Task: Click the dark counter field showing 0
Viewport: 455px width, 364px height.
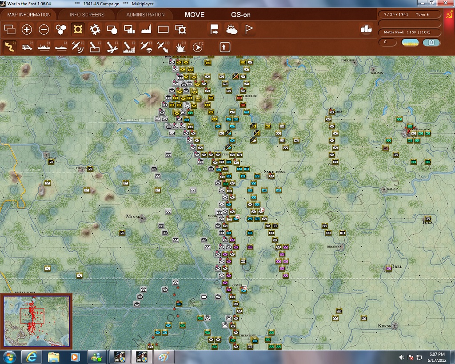Action: click(x=387, y=42)
